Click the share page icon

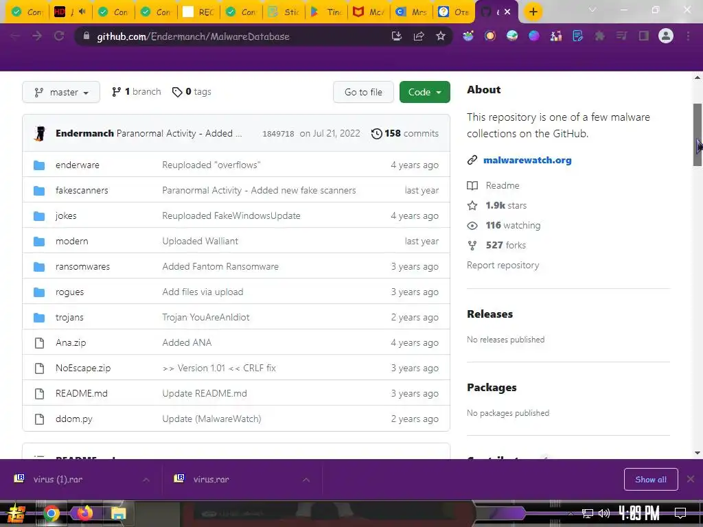tap(419, 36)
